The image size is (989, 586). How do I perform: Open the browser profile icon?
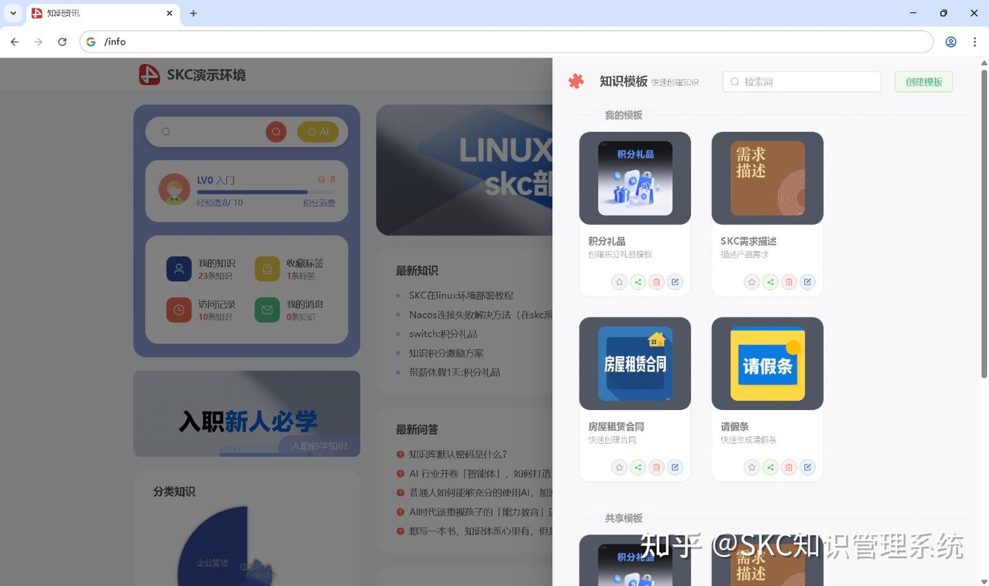[951, 42]
